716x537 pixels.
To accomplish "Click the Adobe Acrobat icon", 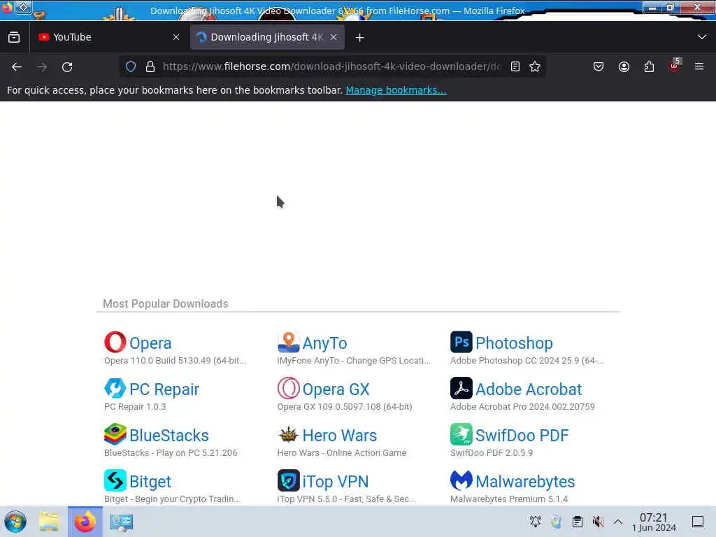I will 461,388.
